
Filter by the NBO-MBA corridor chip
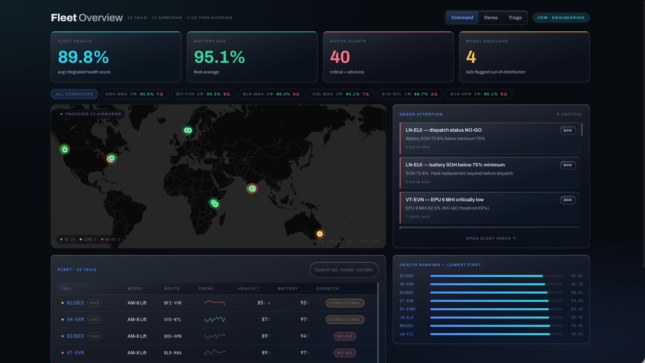134,94
